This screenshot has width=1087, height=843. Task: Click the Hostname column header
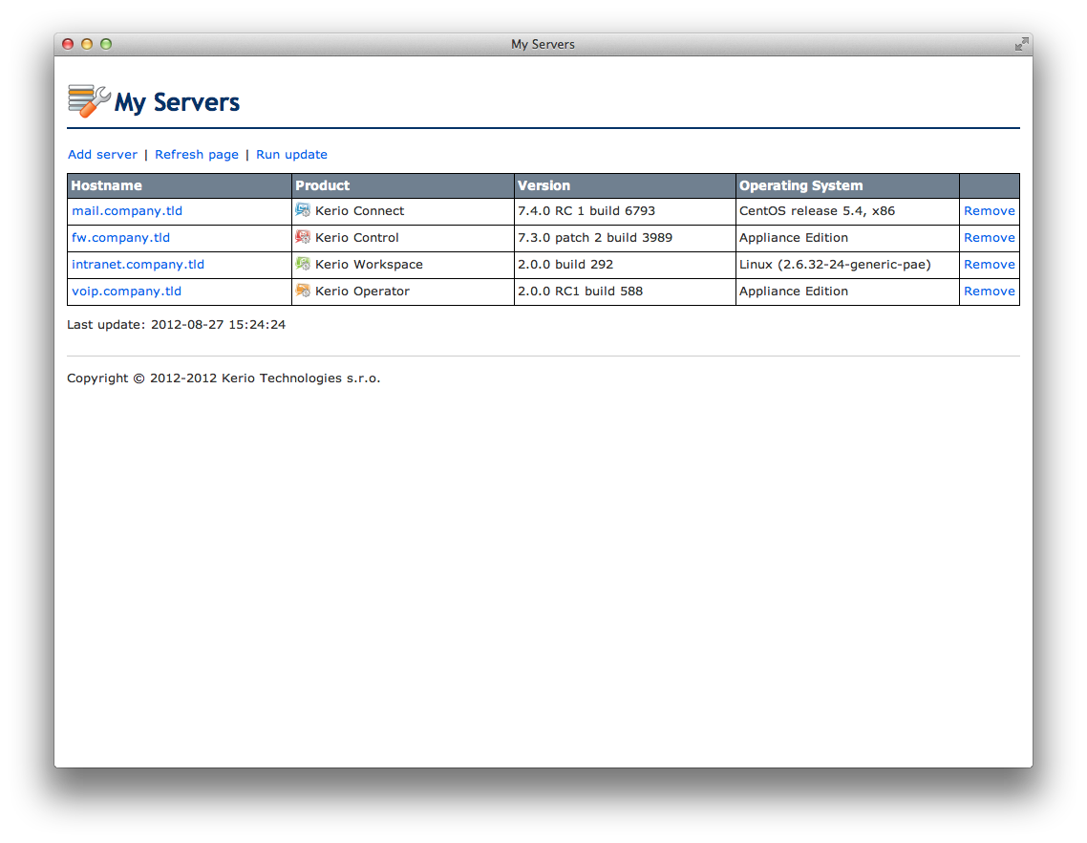[x=180, y=186]
